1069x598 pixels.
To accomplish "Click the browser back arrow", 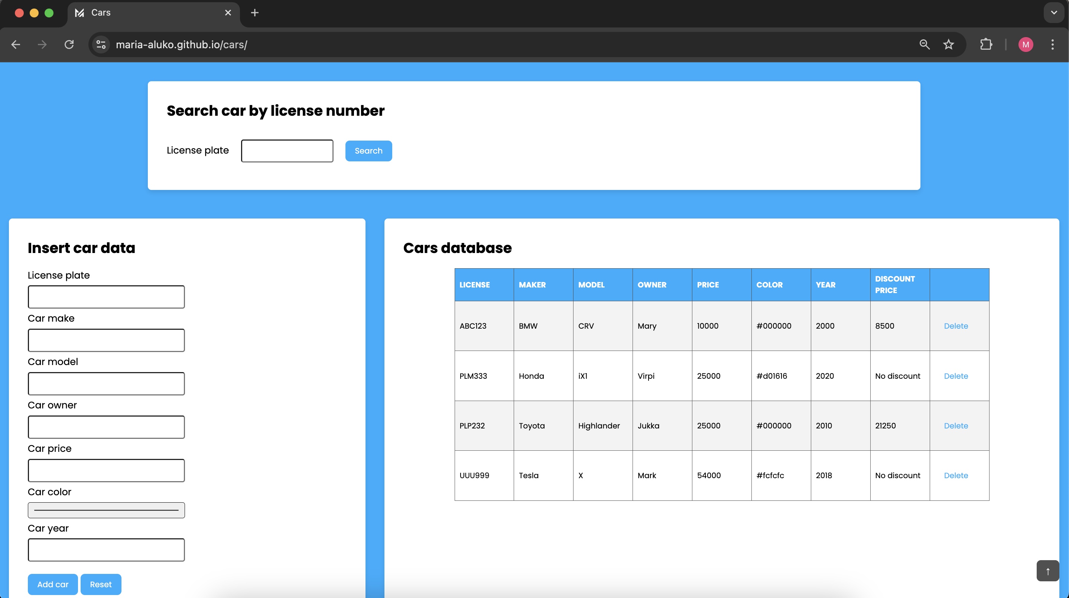I will pos(16,45).
